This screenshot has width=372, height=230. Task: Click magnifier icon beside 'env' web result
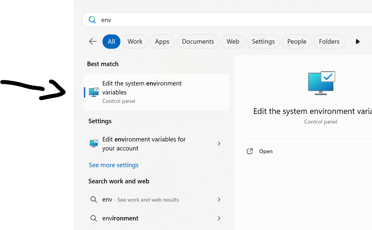click(94, 199)
